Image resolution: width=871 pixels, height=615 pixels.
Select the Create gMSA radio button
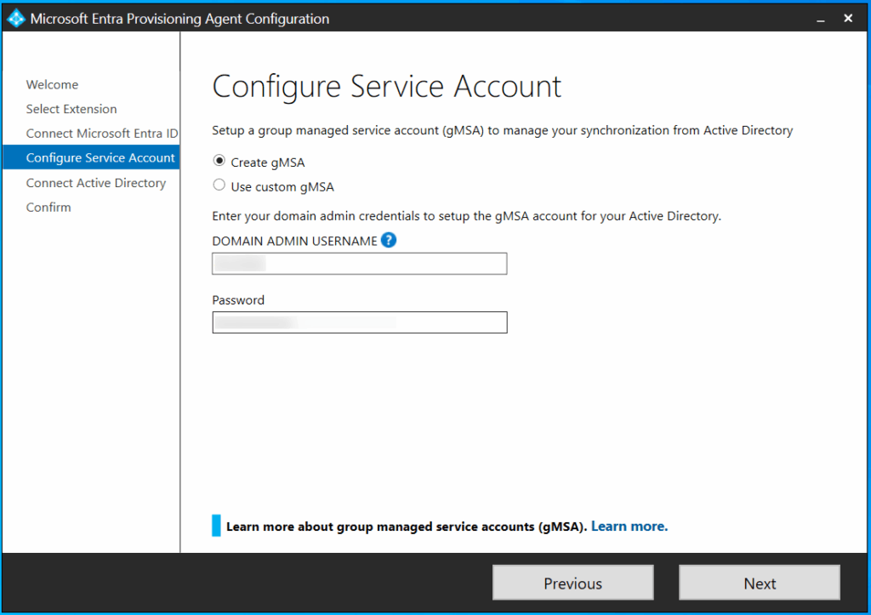pyautogui.click(x=219, y=162)
